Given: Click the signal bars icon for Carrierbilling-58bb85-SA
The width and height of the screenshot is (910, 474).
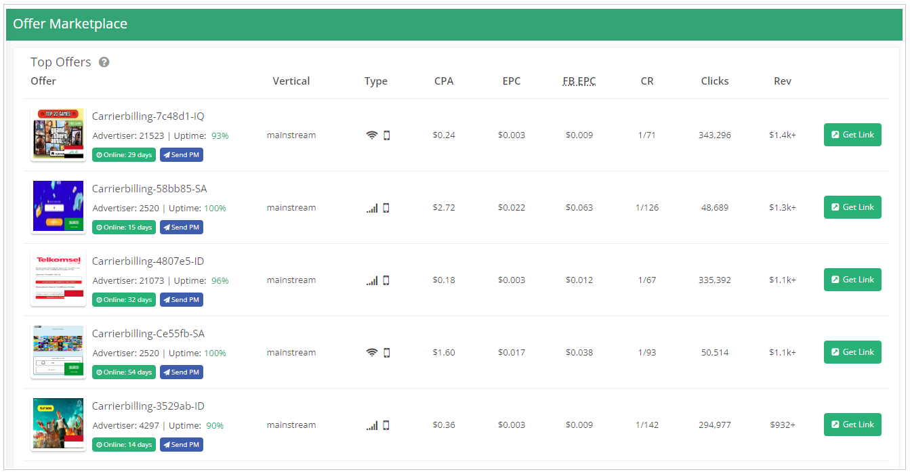Looking at the screenshot, I should 372,208.
